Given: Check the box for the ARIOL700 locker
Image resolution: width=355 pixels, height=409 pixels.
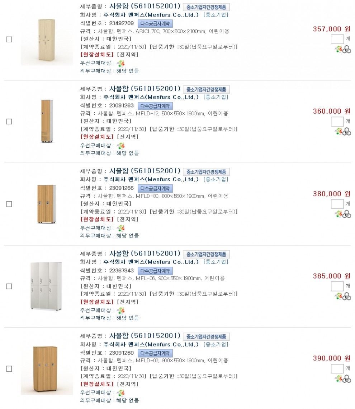Looking at the screenshot, I should 9,40.
